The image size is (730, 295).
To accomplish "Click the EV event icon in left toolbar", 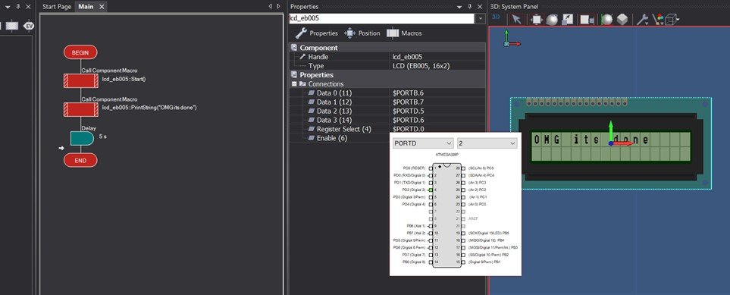I will click(29, 26).
